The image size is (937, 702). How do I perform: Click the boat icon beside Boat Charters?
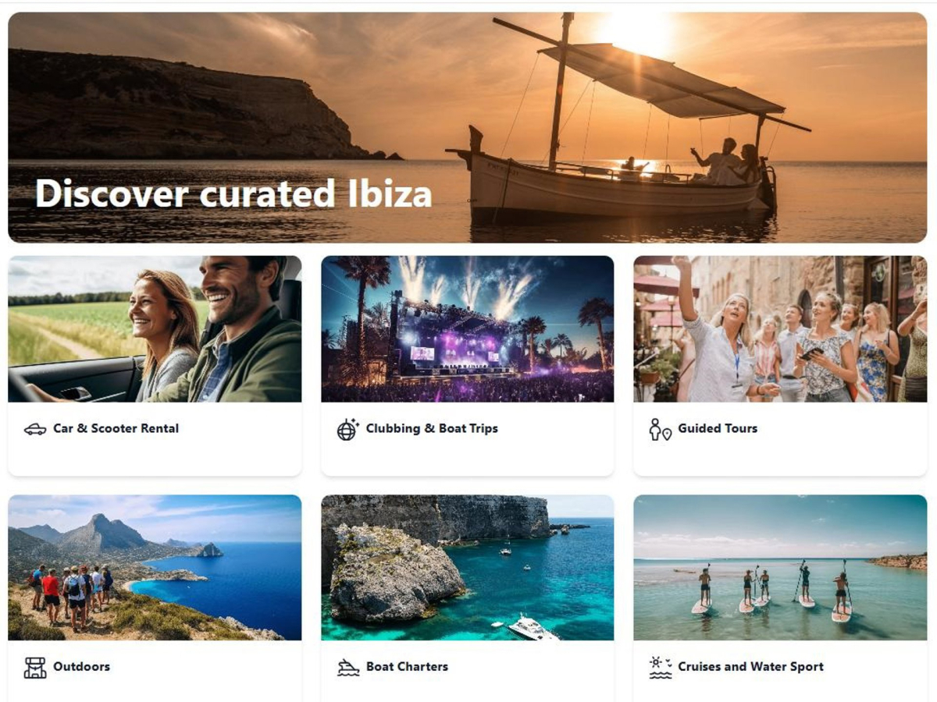(348, 668)
